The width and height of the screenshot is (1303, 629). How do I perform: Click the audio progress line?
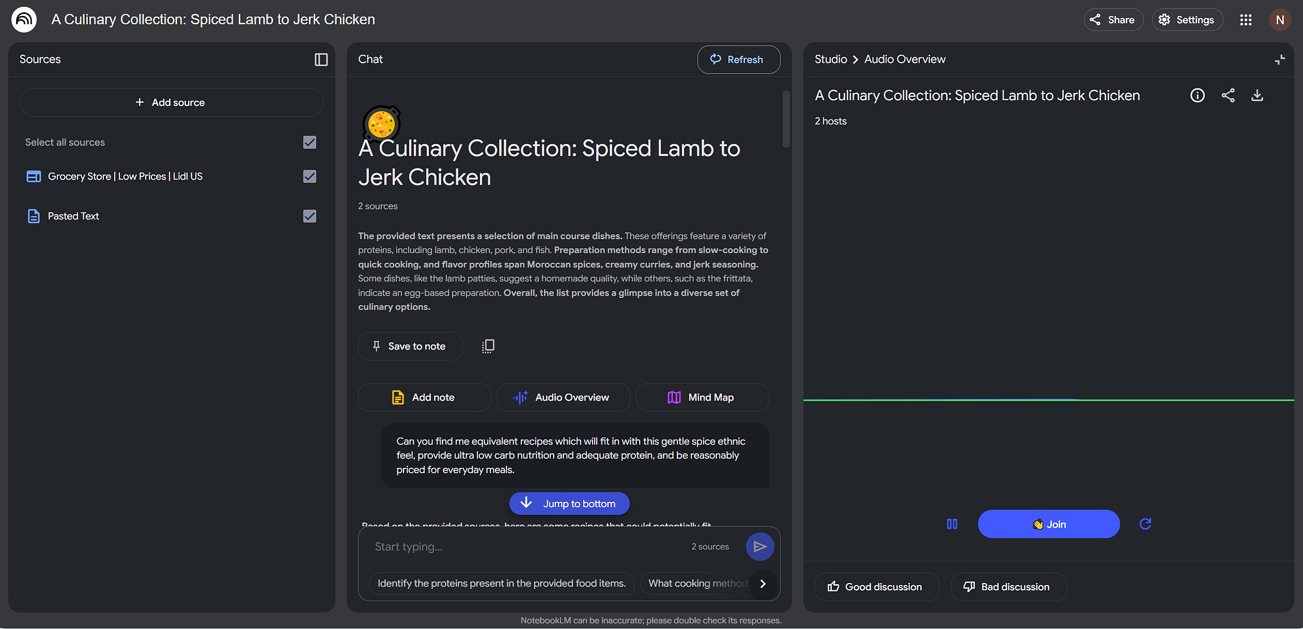[1048, 400]
